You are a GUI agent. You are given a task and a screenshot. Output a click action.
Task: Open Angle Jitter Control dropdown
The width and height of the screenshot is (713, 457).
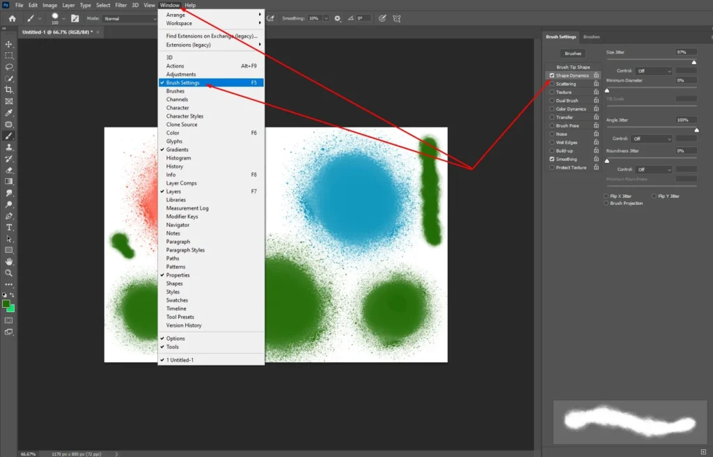point(651,139)
